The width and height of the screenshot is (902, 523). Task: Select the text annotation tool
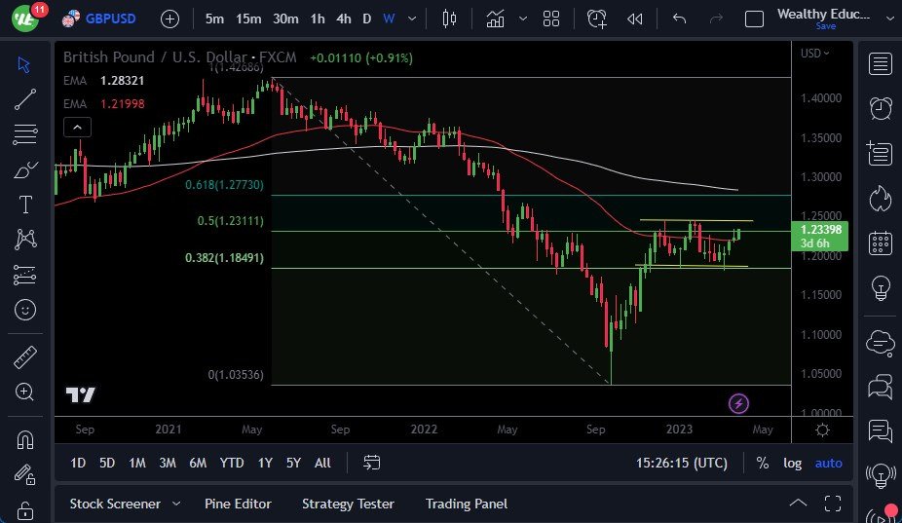click(25, 205)
